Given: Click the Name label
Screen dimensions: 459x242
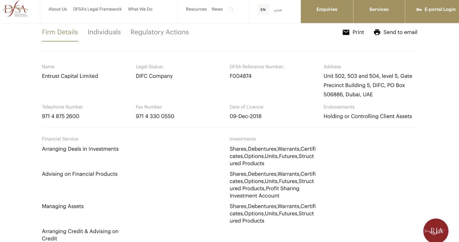Looking at the screenshot, I should [x=48, y=67].
